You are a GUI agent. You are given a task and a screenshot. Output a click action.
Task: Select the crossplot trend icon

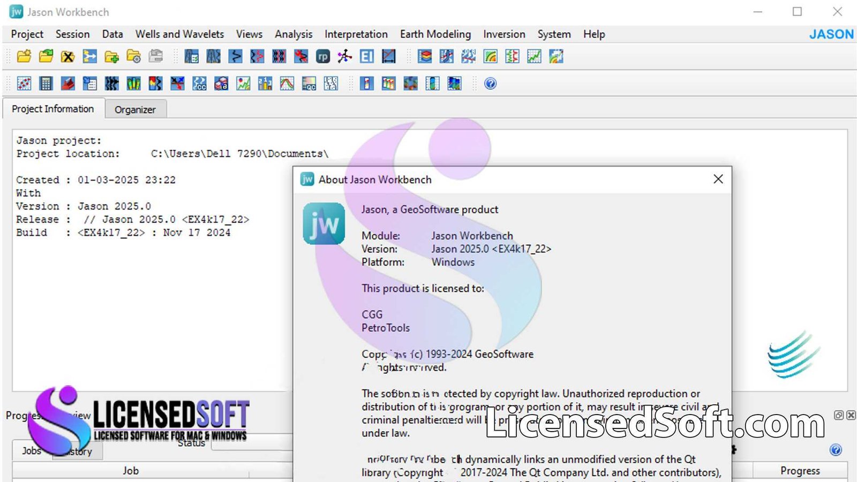point(242,84)
